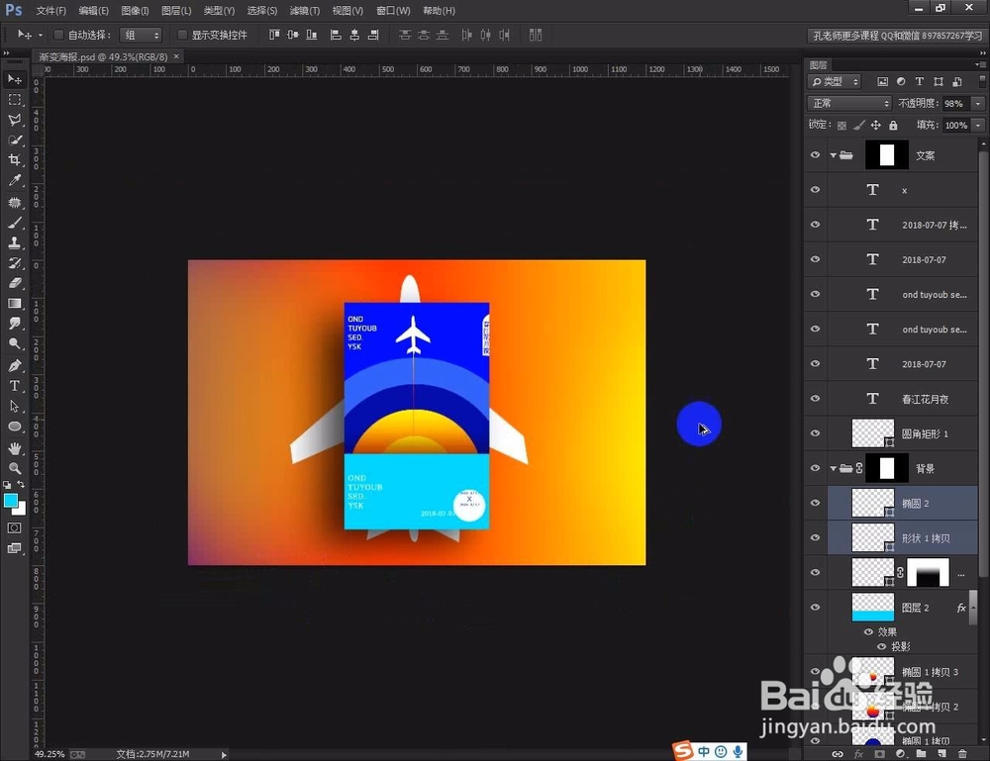The image size is (990, 761).
Task: Filter layers to show only text layers
Action: pyautogui.click(x=919, y=80)
